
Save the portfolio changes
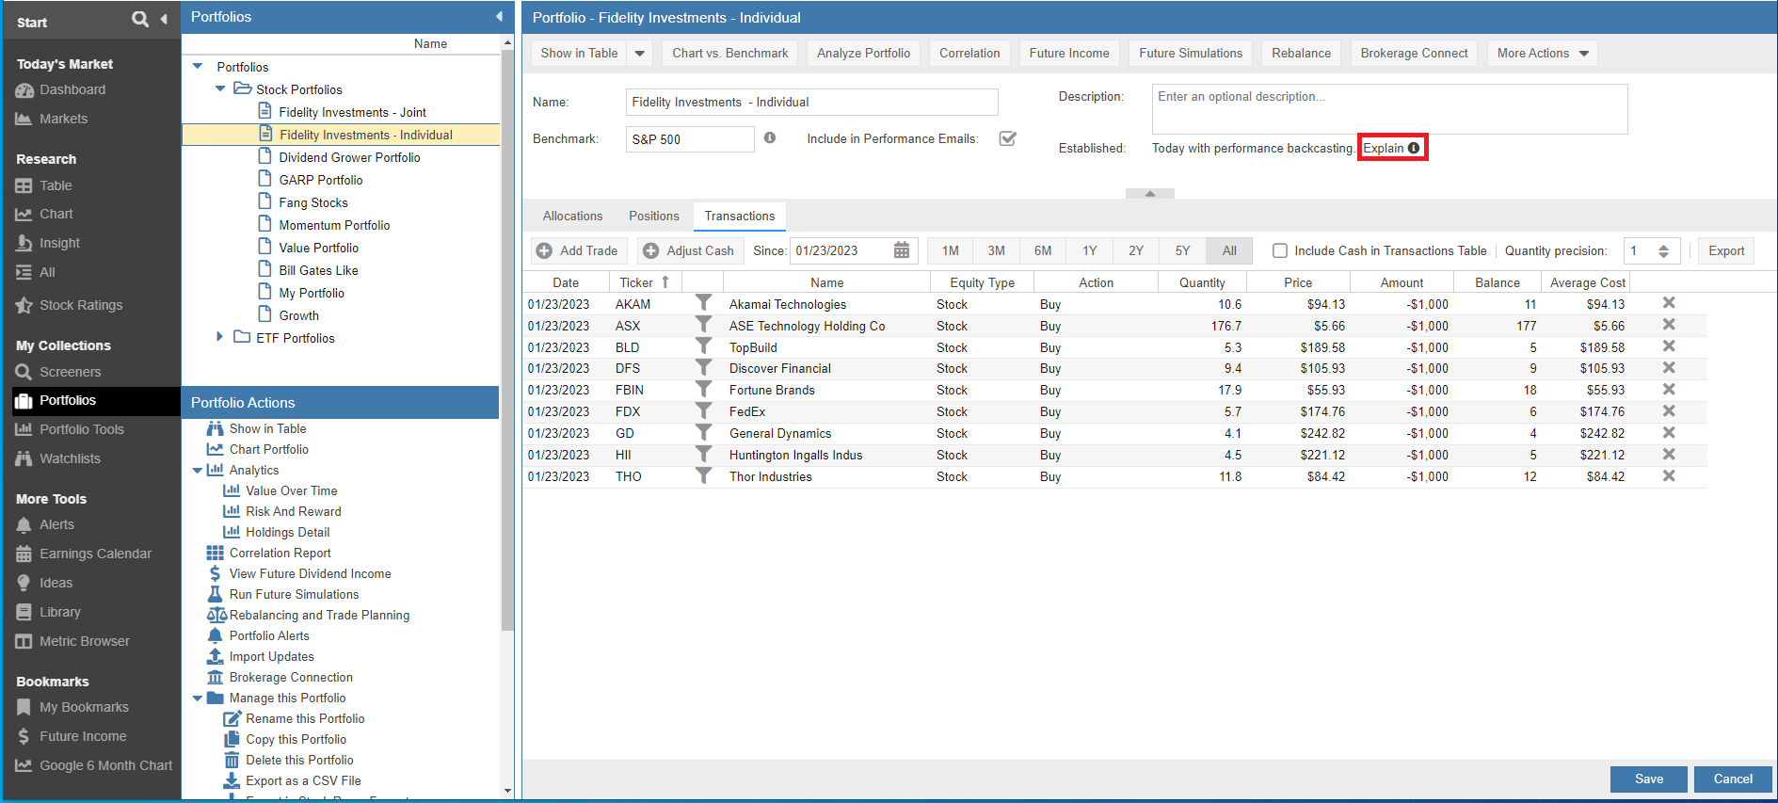pyautogui.click(x=1649, y=779)
